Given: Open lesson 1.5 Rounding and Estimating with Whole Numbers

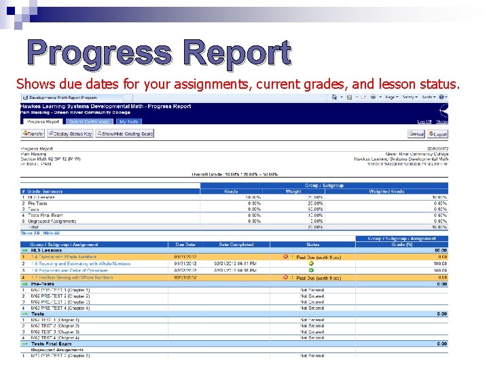Looking at the screenshot, I should point(81,264).
